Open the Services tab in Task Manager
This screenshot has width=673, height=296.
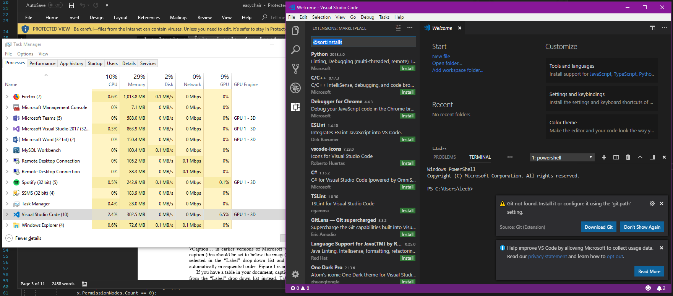(148, 63)
